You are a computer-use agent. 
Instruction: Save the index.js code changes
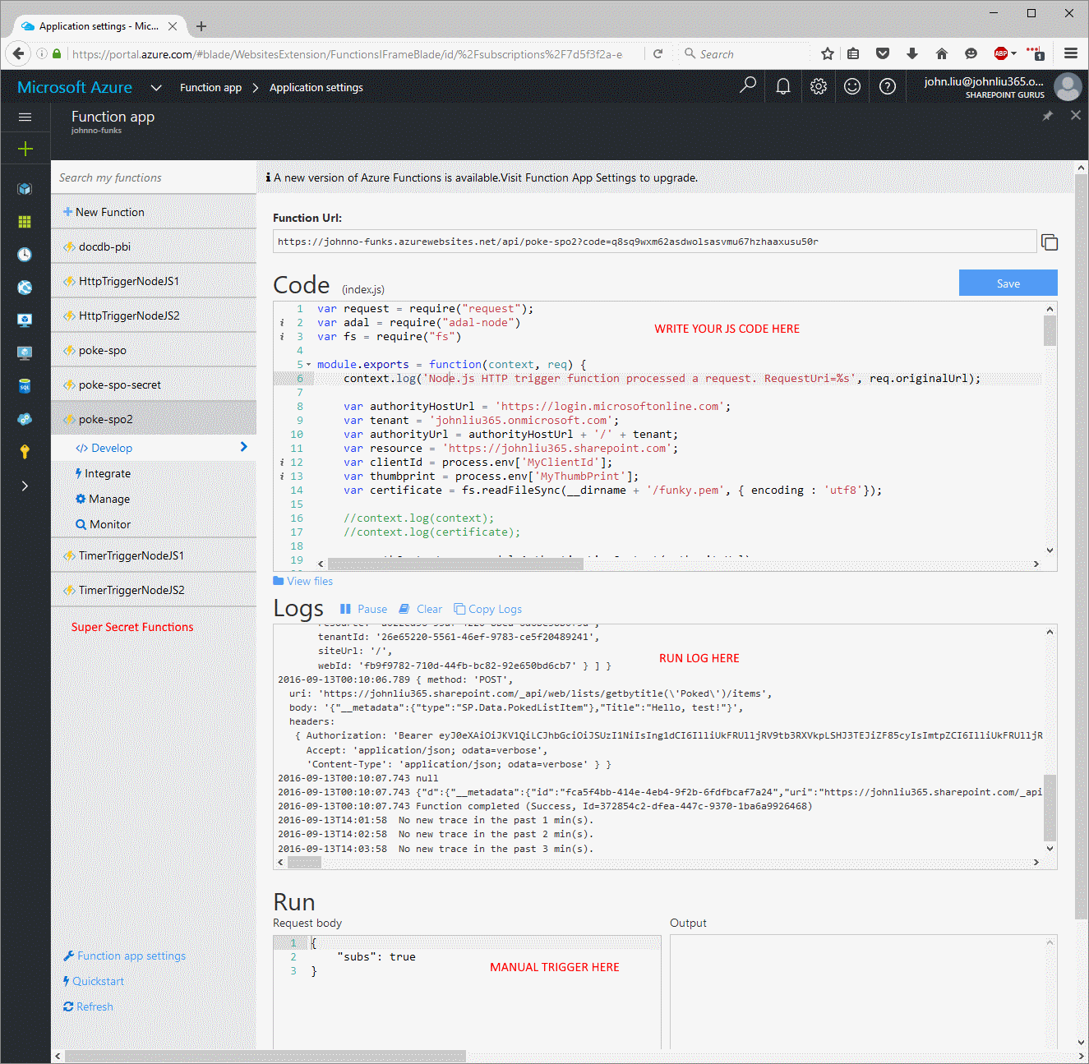coord(1008,283)
